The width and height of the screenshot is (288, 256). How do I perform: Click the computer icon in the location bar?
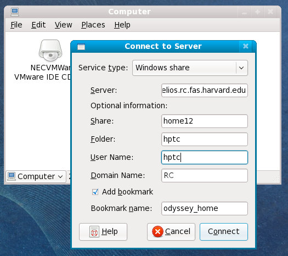pos(12,176)
